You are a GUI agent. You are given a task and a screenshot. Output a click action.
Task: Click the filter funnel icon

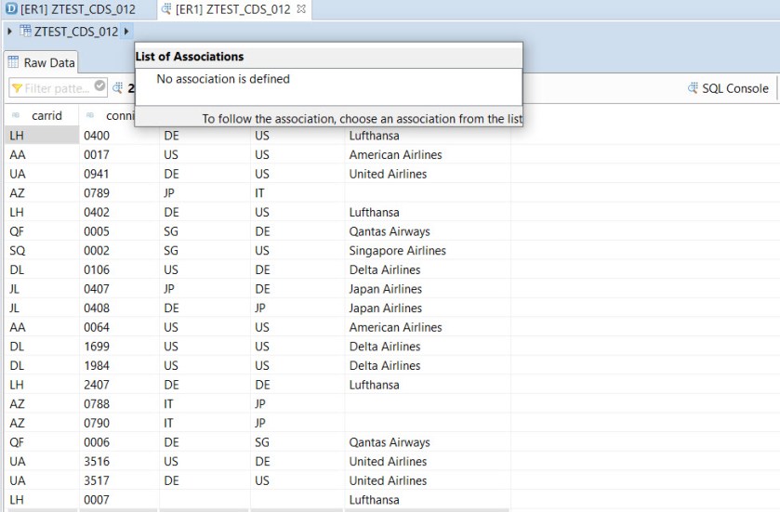click(x=17, y=89)
